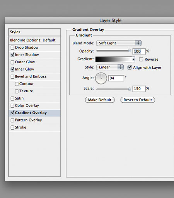This screenshot has height=198, width=174.
Task: Select the Drop Shadow style label
Action: [27, 47]
